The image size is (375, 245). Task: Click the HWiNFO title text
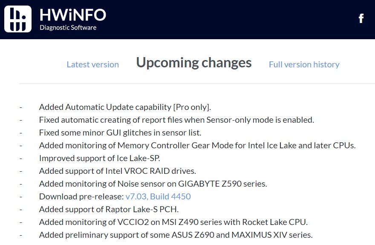(72, 15)
